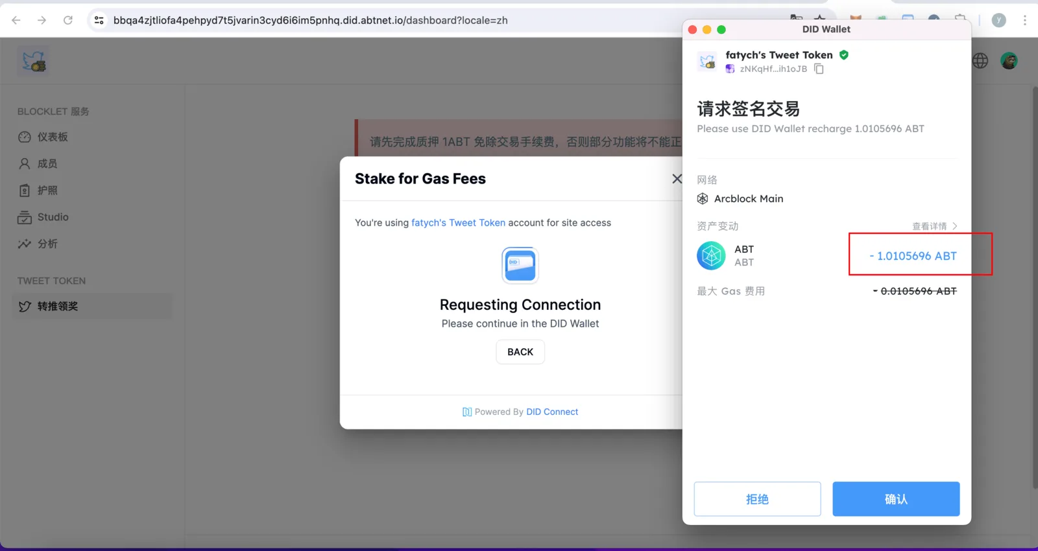Click the Arcblock Main network icon

pos(703,198)
